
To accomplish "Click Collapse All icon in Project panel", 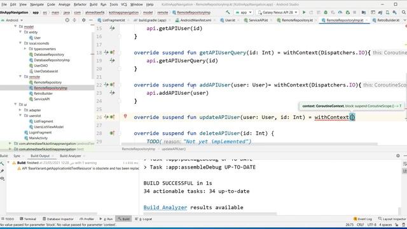I will [74, 20].
